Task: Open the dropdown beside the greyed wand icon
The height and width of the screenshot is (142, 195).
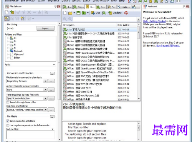Action: [33, 18]
